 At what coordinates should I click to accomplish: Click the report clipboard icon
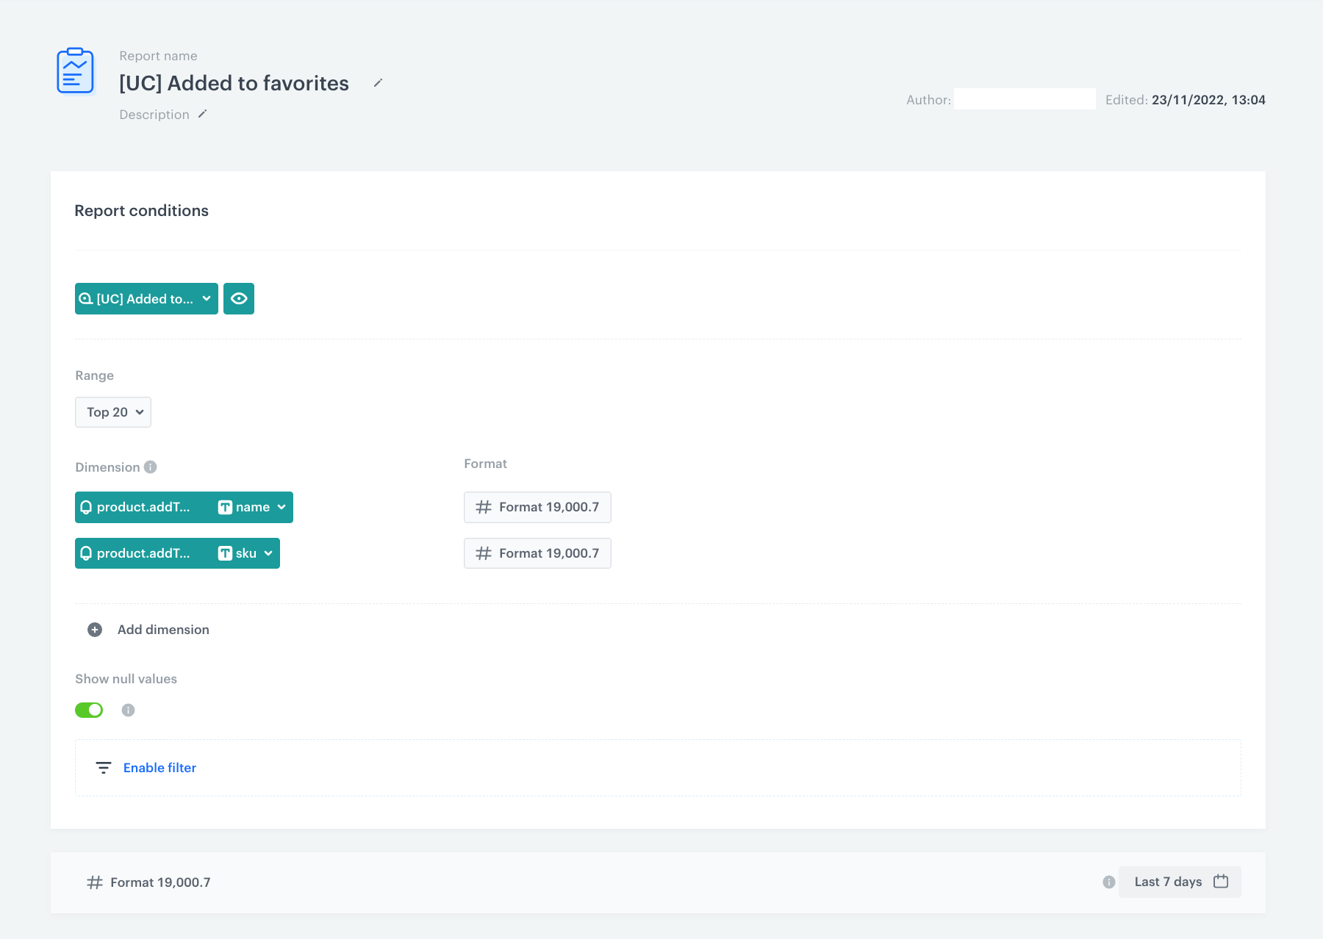click(x=75, y=71)
